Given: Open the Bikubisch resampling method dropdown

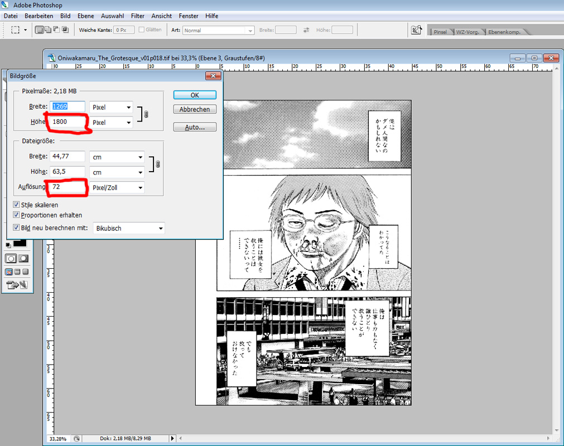Looking at the screenshot, I should coord(129,228).
